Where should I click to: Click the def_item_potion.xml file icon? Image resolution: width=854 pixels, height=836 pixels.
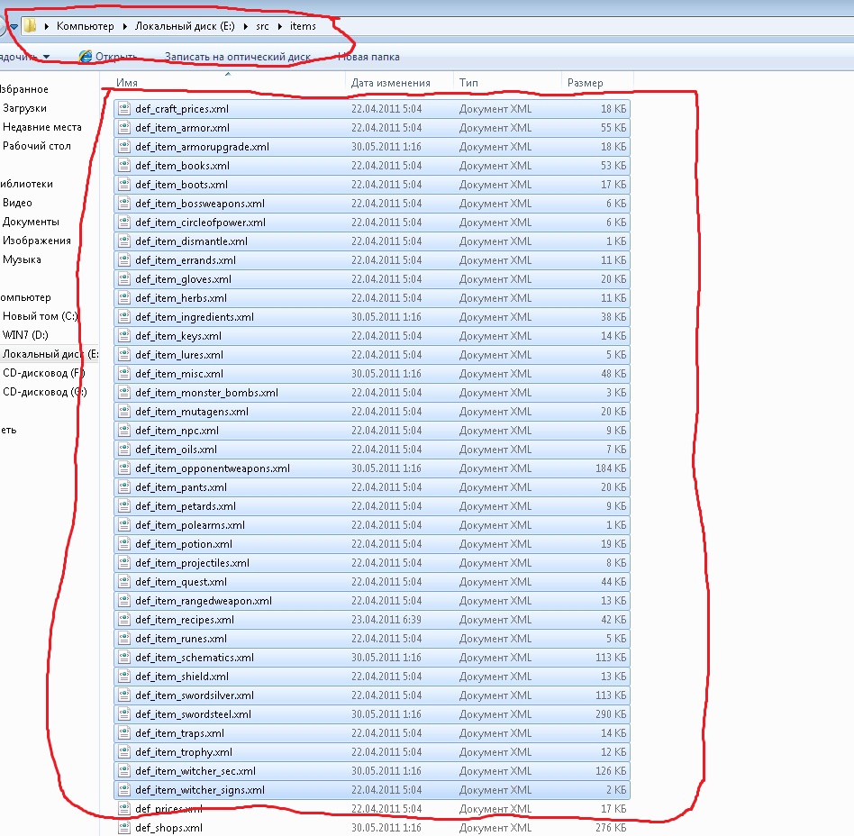(x=124, y=544)
